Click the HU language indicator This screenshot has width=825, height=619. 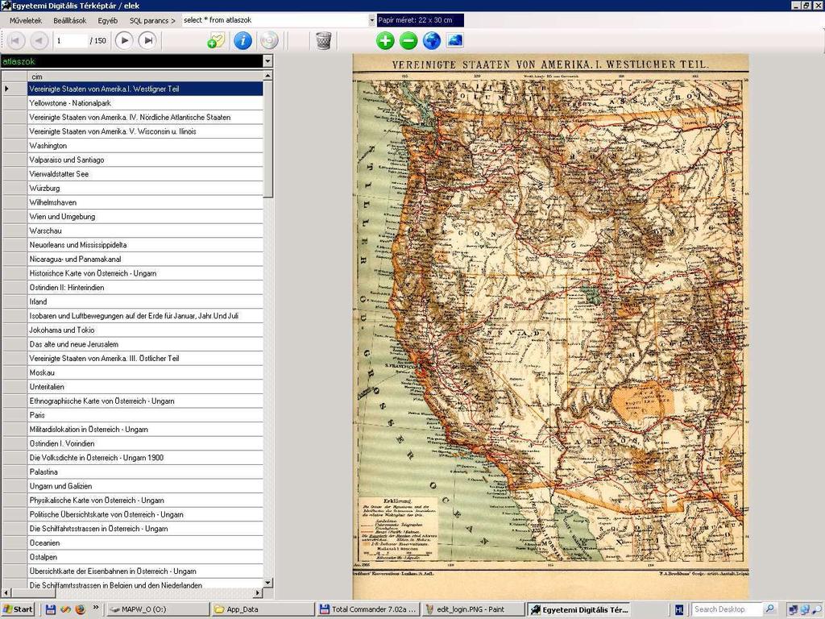[679, 609]
